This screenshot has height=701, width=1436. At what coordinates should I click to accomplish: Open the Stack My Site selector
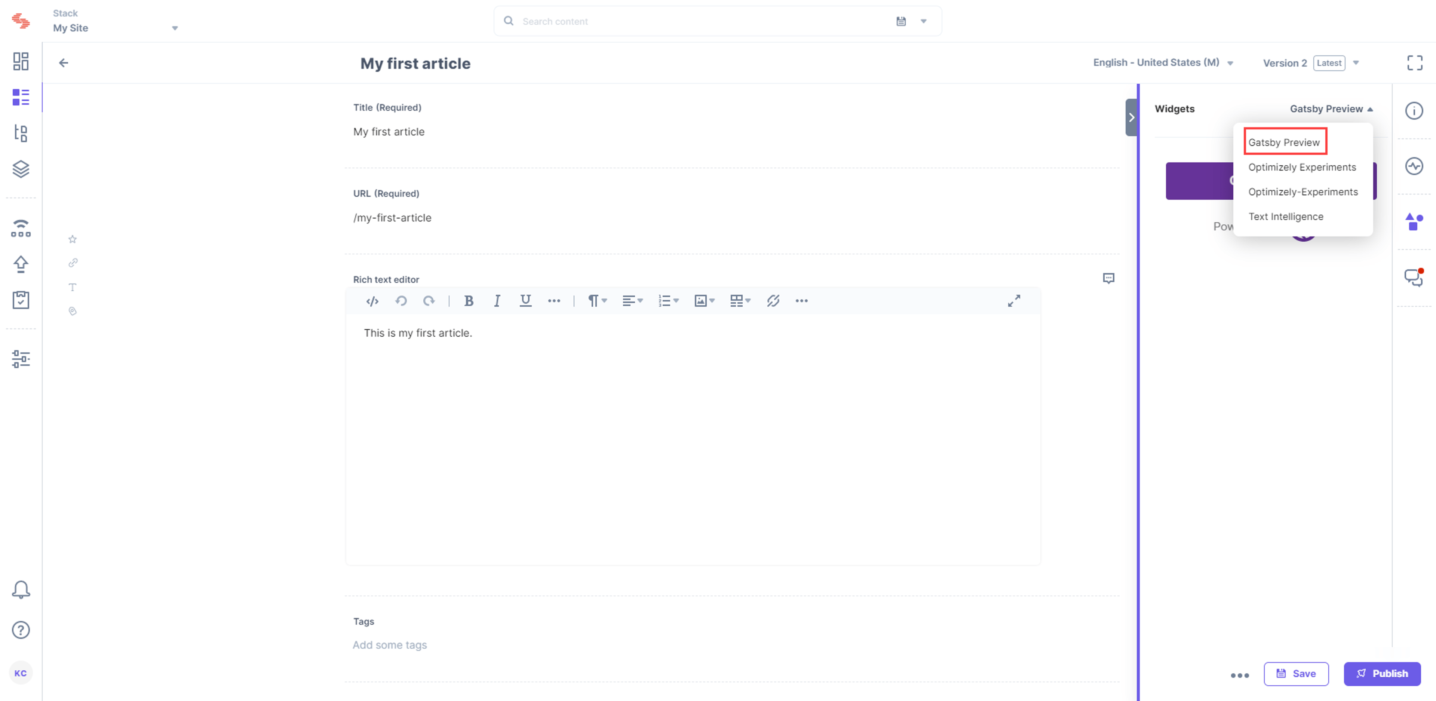point(116,21)
